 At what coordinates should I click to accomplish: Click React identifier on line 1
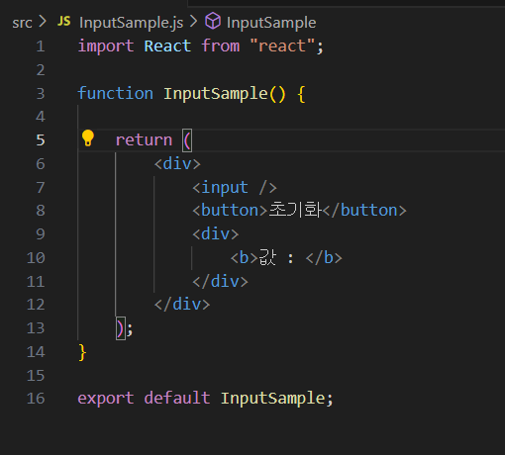click(x=167, y=45)
